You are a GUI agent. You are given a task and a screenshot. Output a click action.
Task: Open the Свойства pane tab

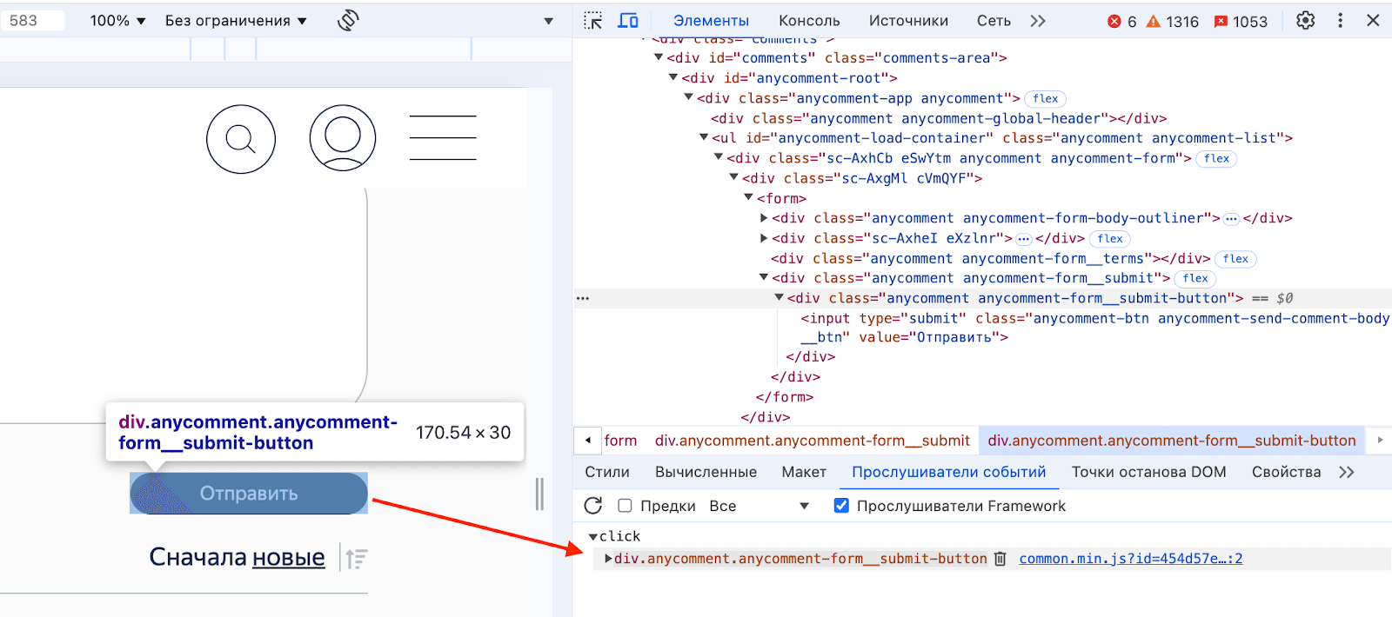pyautogui.click(x=1286, y=472)
